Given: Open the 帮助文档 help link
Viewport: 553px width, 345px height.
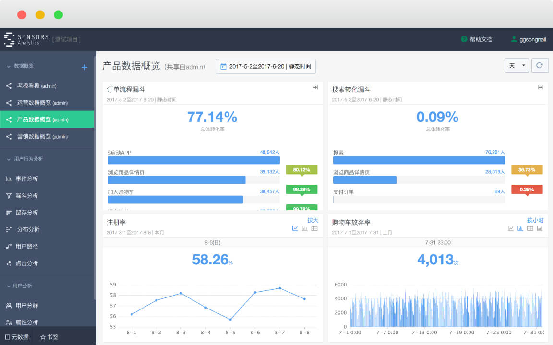Looking at the screenshot, I should tap(477, 39).
